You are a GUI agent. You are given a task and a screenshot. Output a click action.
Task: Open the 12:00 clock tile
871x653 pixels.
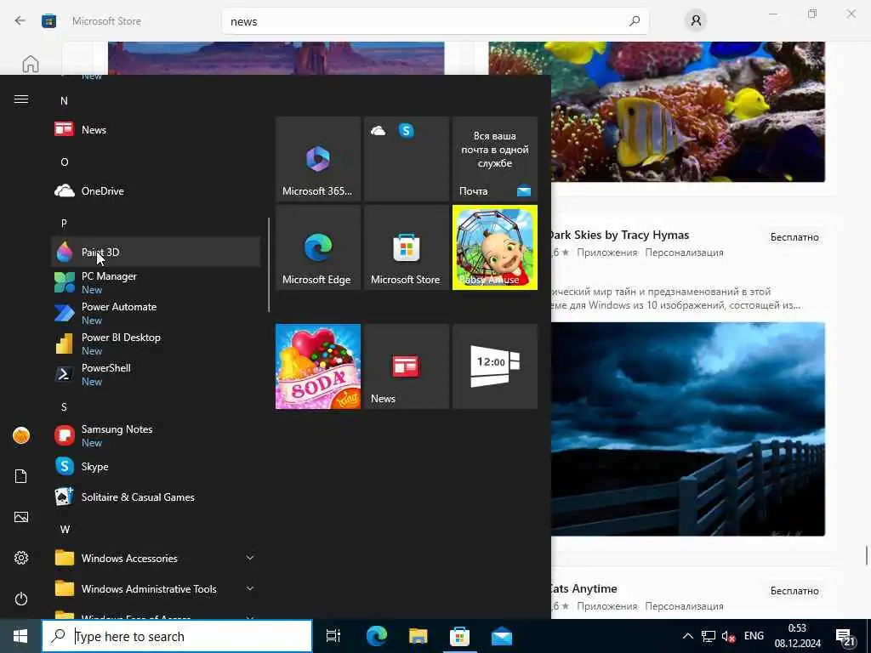pos(495,366)
